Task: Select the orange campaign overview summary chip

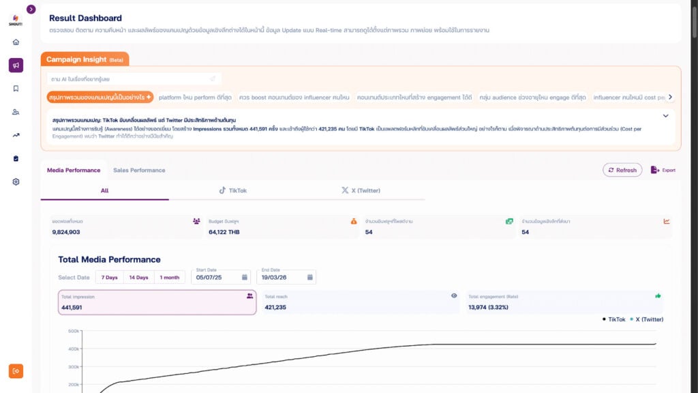Action: pyautogui.click(x=100, y=97)
